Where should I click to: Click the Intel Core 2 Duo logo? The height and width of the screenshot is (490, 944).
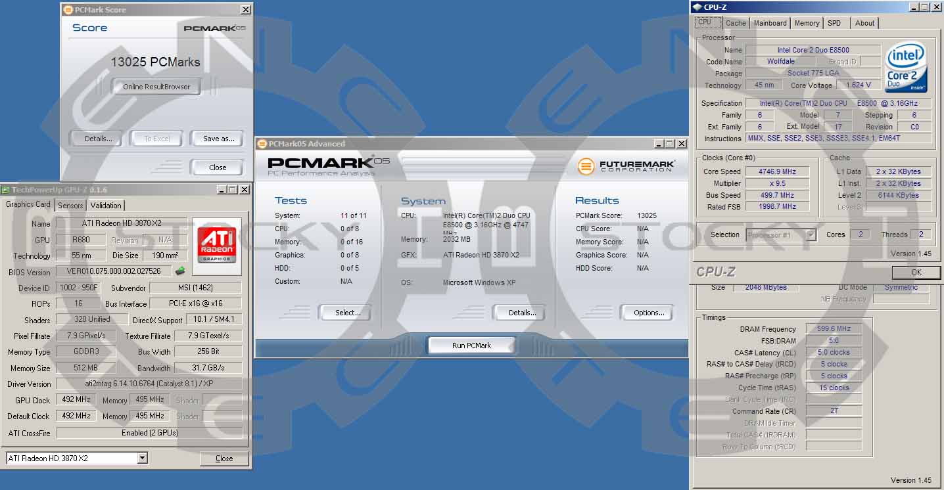(906, 67)
